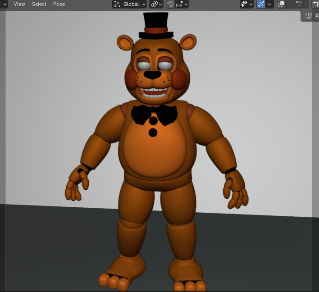
Task: Open the View menu
Action: pyautogui.click(x=19, y=4)
